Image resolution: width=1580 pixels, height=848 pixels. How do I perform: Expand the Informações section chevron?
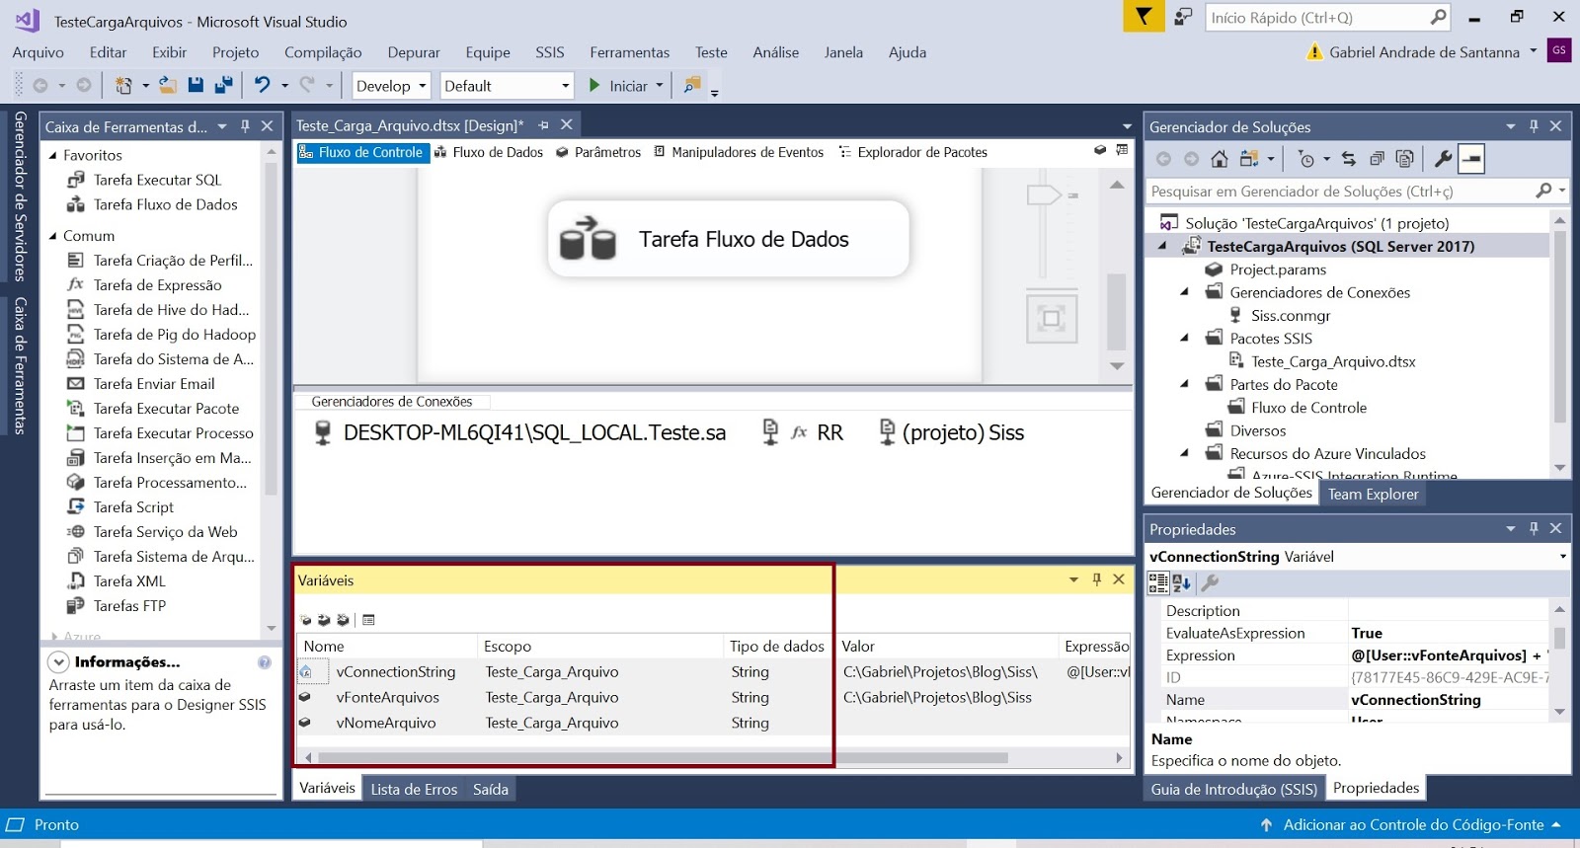[x=58, y=662]
